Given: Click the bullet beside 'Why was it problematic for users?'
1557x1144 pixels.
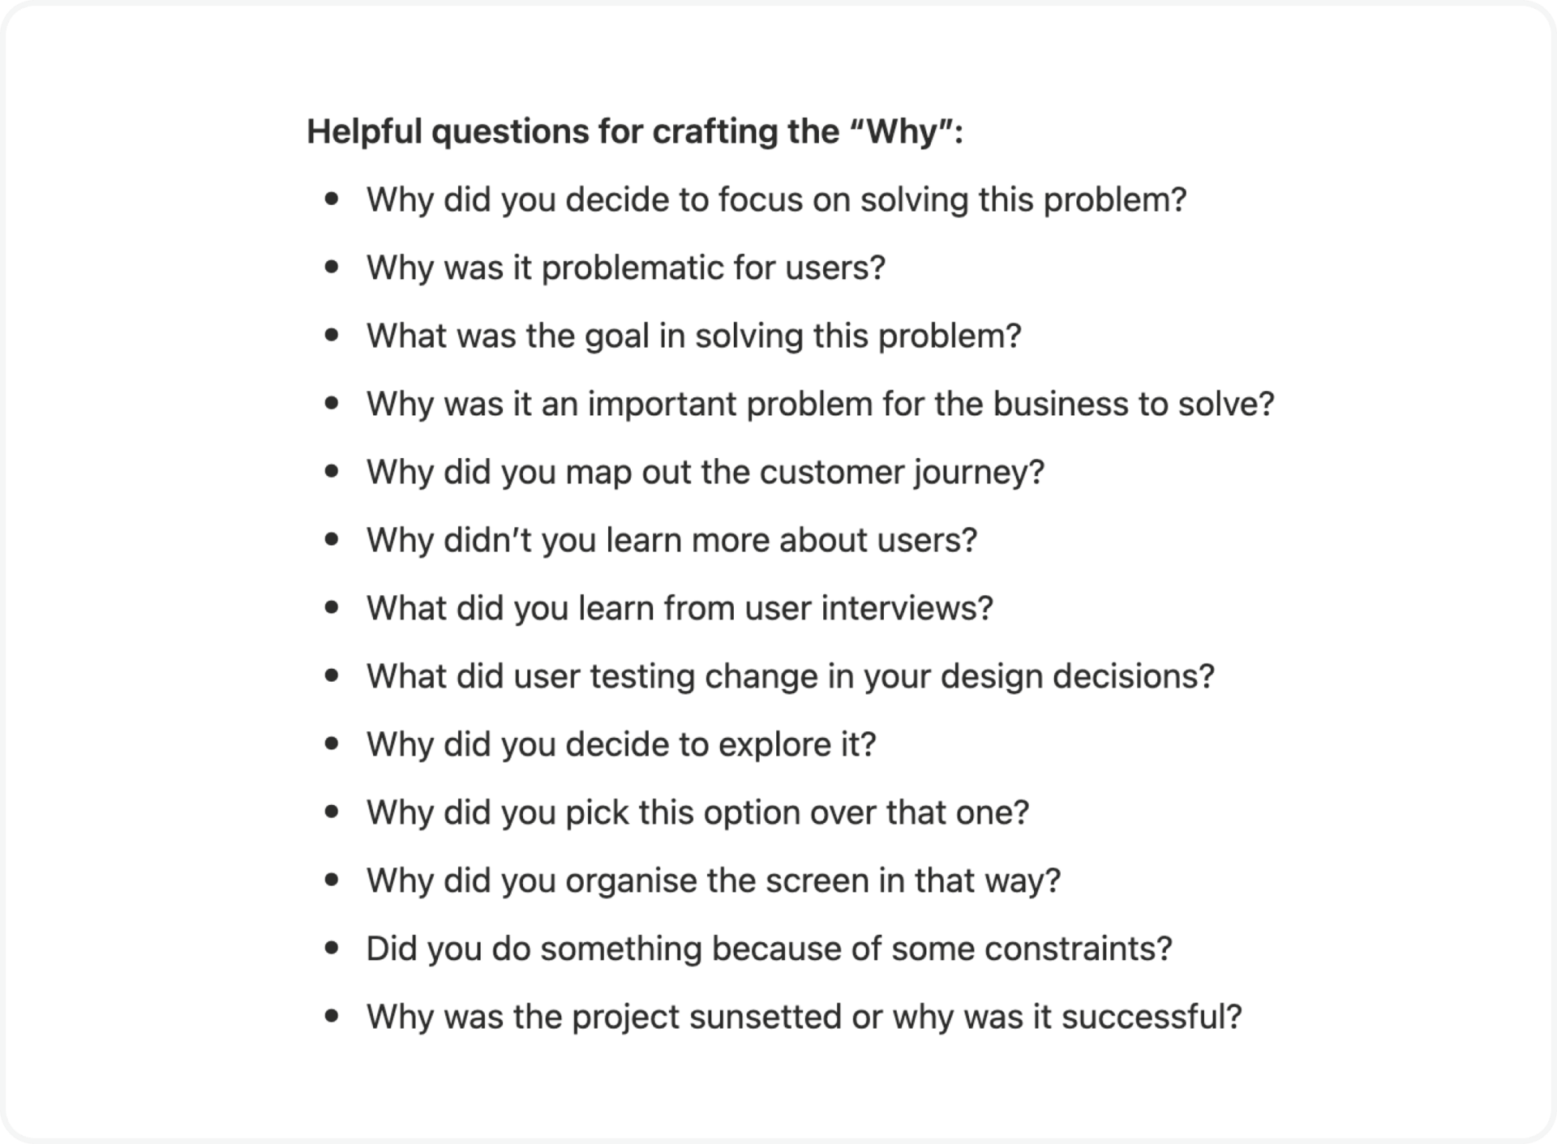Looking at the screenshot, I should (331, 266).
